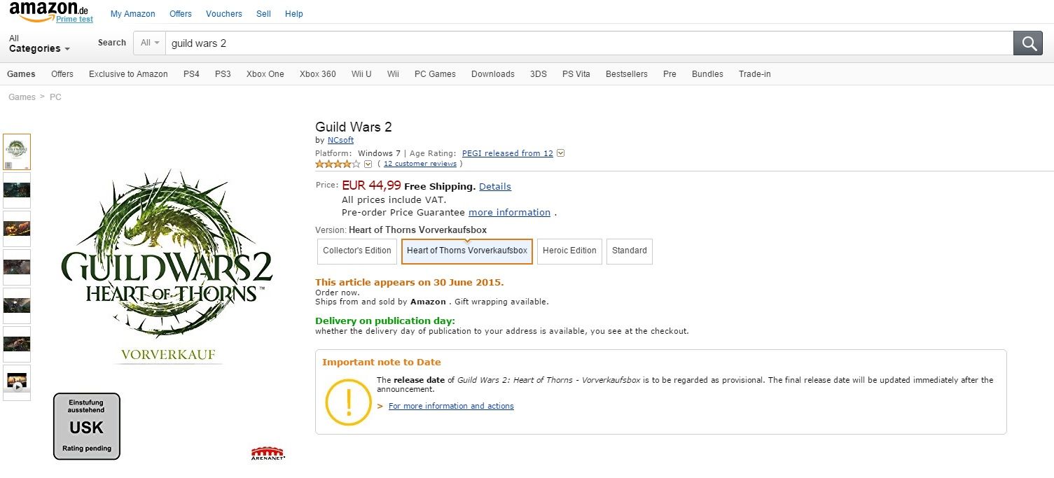1054x478 pixels.
Task: Open the 12 customer reviews link
Action: (419, 164)
